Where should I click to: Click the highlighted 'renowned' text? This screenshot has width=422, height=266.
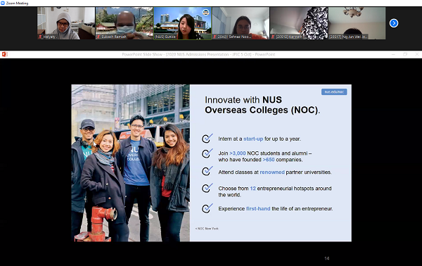coord(272,172)
